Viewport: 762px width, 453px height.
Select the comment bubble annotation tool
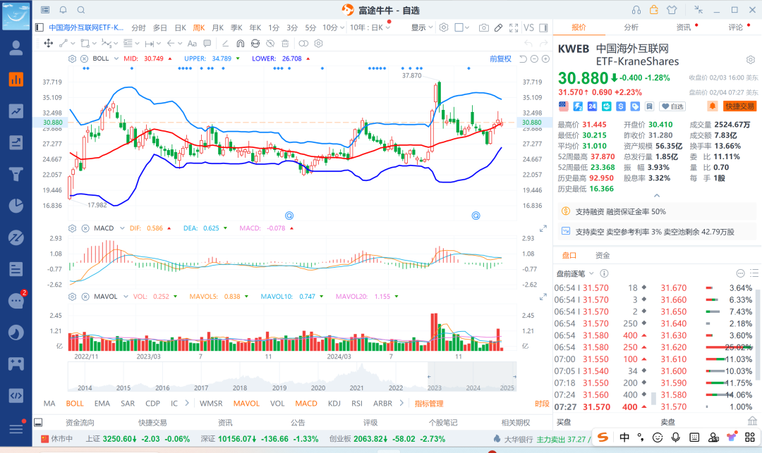pyautogui.click(x=207, y=43)
